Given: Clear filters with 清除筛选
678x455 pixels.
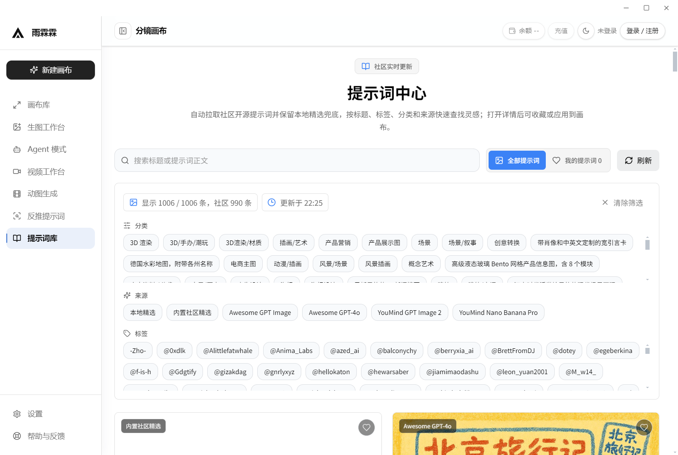Looking at the screenshot, I should [x=622, y=203].
